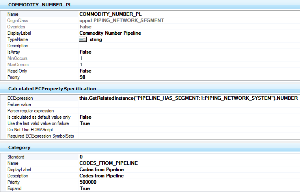Screen dimensions: 300x192
Task: Click the Overrides property label
Action: [x=16, y=27]
